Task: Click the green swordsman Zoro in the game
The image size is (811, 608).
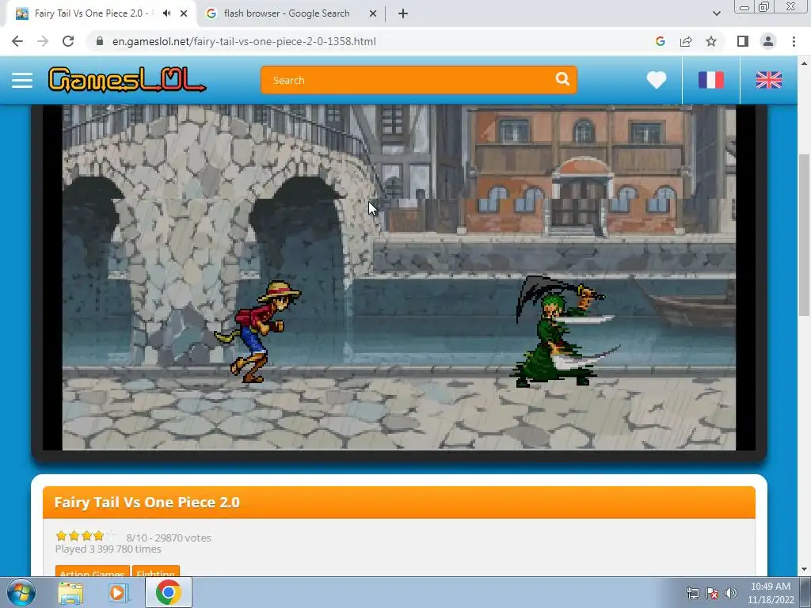Action: coord(564,332)
